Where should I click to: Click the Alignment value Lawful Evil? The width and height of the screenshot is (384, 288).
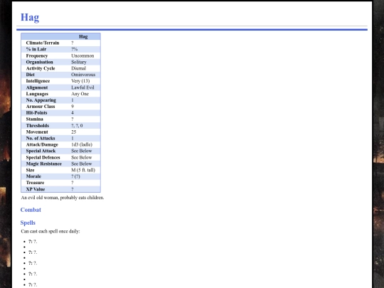tap(82, 87)
